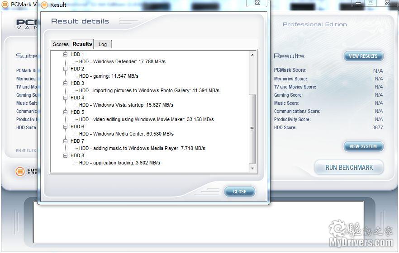This screenshot has height=253, width=399.
Task: Click the results list scrollbar thumb
Action: coord(252,129)
